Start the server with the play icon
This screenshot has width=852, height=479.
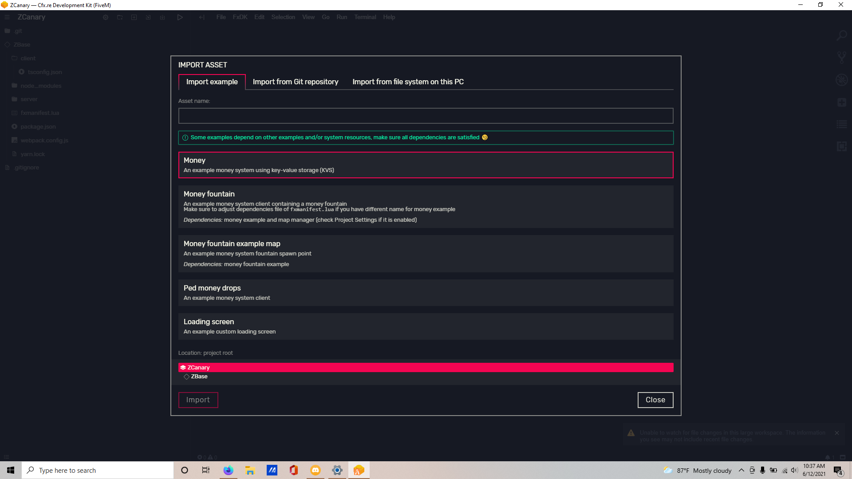pyautogui.click(x=180, y=17)
